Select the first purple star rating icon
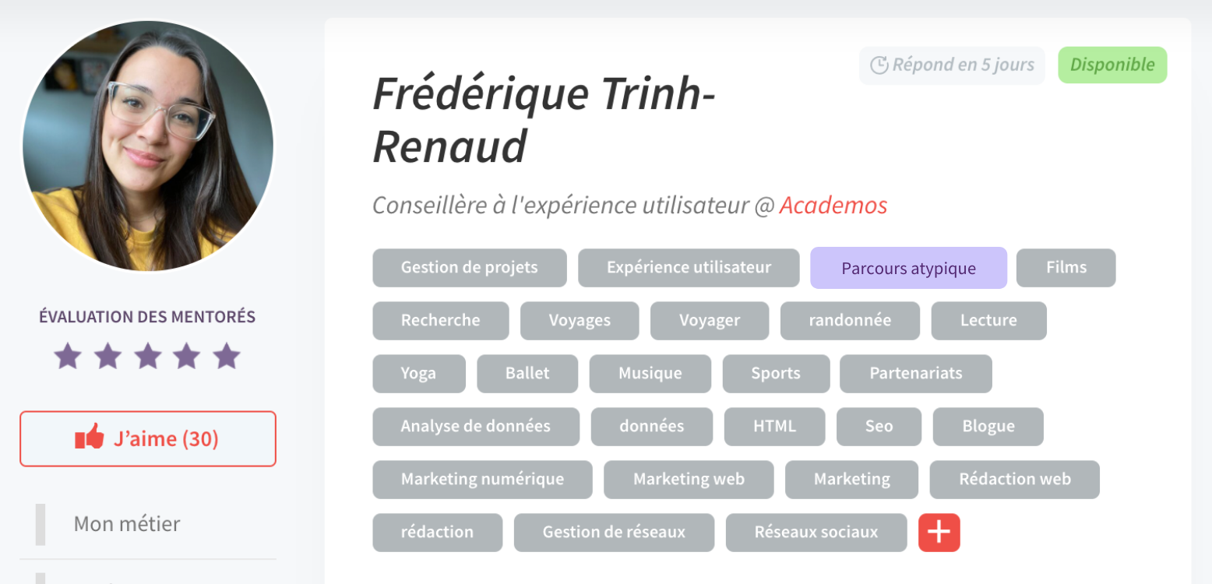Image resolution: width=1212 pixels, height=584 pixels. (67, 356)
